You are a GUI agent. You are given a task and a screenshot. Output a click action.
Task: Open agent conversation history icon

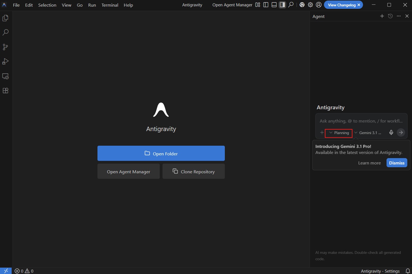pos(390,16)
